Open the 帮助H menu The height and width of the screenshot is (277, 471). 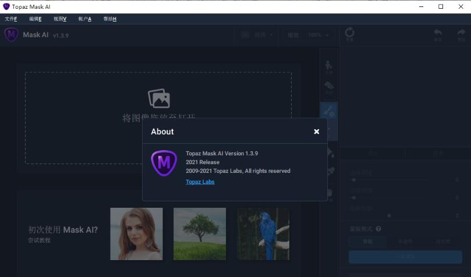[x=109, y=19]
